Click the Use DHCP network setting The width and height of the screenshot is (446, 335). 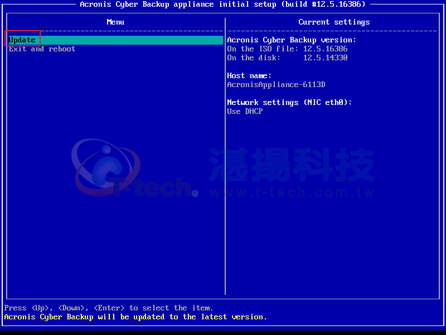tap(245, 111)
